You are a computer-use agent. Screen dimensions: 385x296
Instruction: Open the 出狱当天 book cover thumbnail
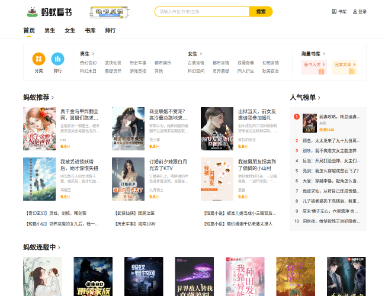pyautogui.click(x=217, y=128)
